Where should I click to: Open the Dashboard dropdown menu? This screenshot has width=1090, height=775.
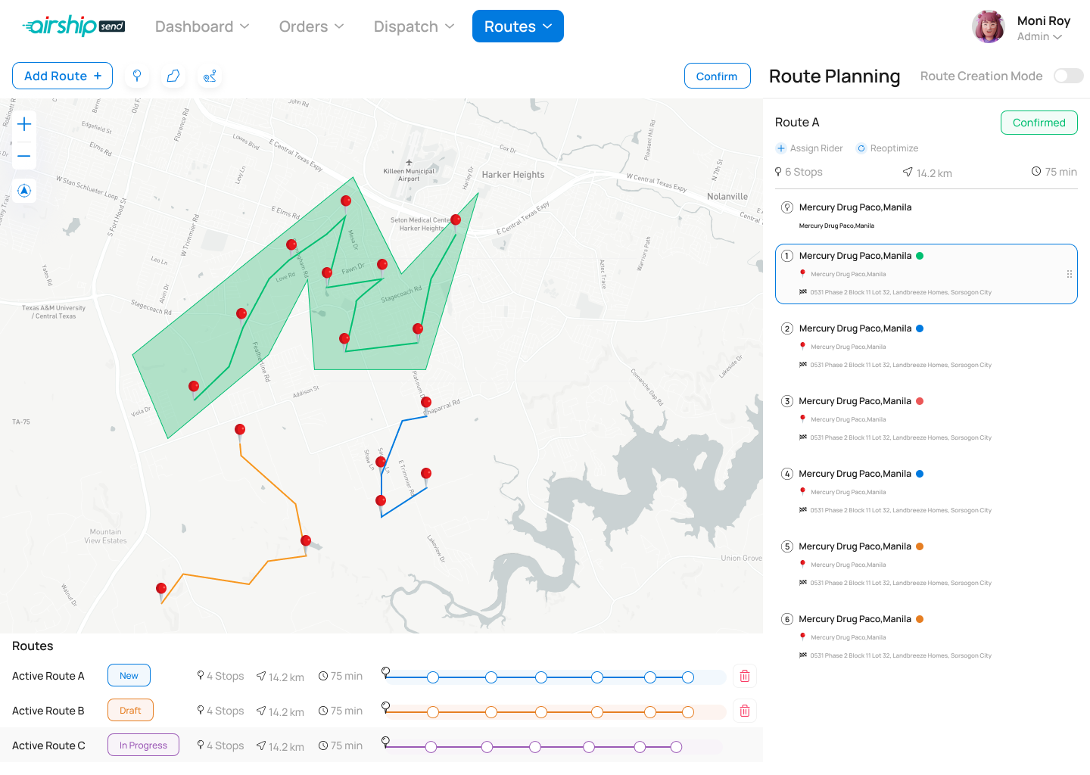coord(202,26)
